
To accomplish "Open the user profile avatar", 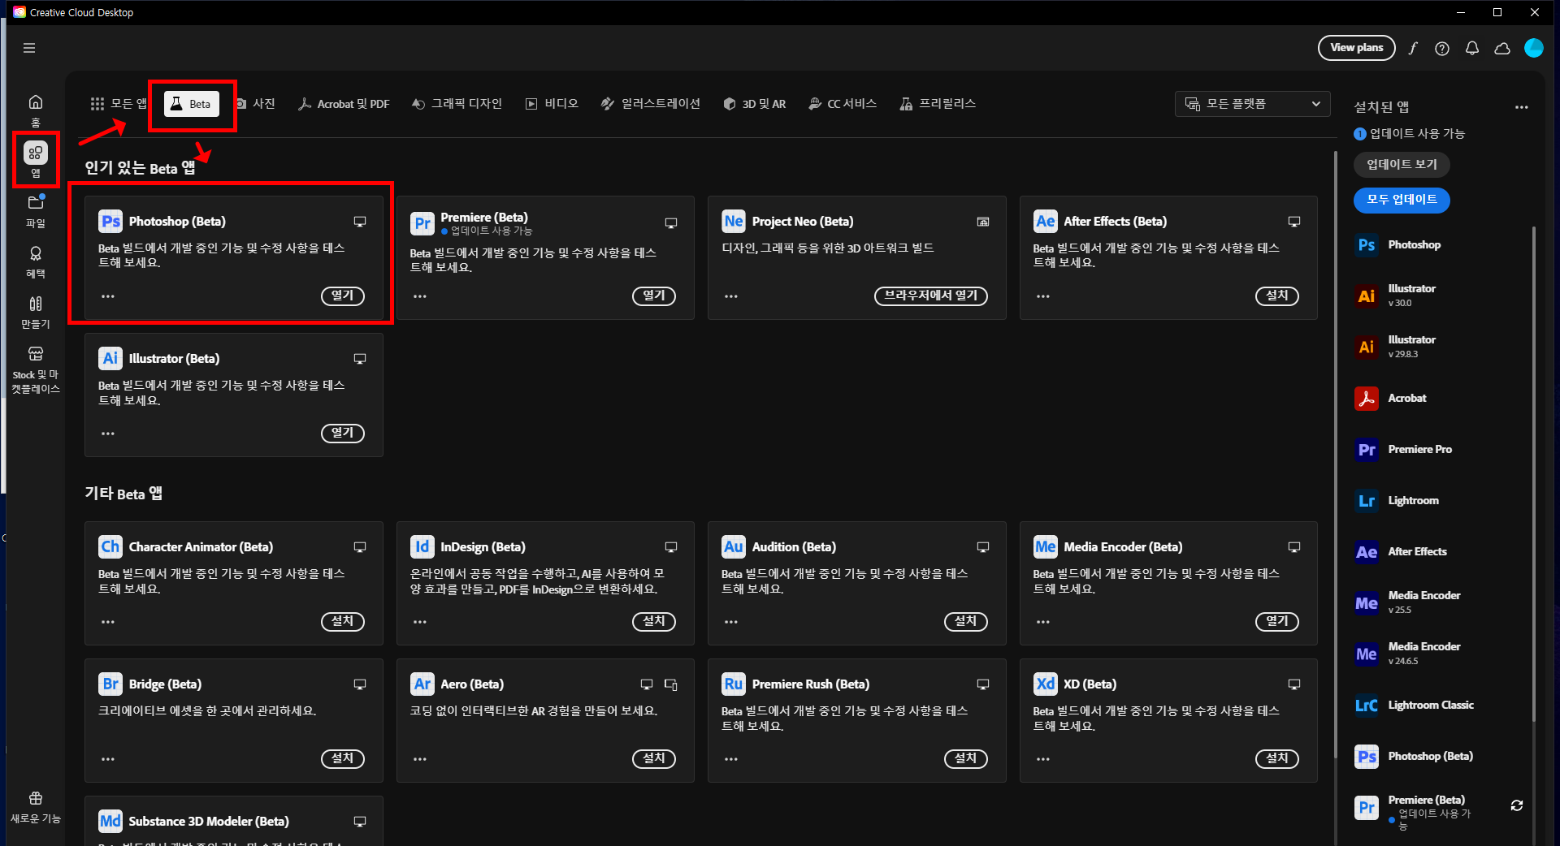I will pos(1534,48).
